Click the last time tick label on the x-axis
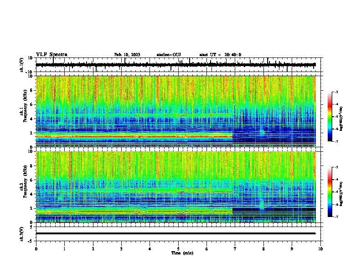This screenshot has height=279, width=361. coord(320,249)
